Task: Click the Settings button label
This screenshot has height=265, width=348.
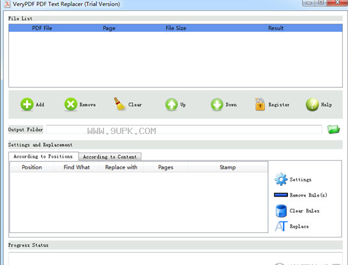Action: 301,179
